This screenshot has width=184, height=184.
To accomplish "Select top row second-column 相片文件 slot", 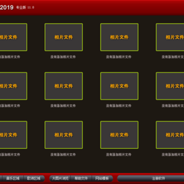I will (64, 37).
